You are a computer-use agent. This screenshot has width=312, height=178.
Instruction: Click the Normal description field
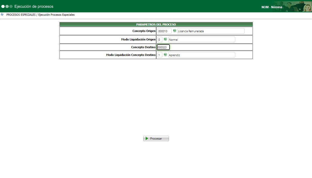pos(202,39)
